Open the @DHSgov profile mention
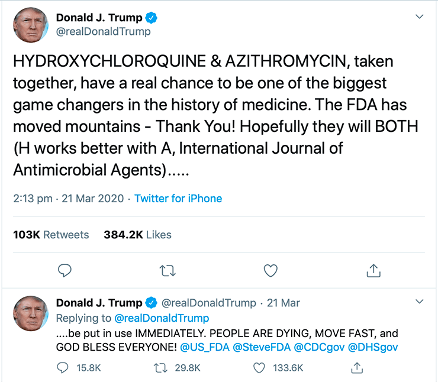This screenshot has width=438, height=382. coord(373,347)
